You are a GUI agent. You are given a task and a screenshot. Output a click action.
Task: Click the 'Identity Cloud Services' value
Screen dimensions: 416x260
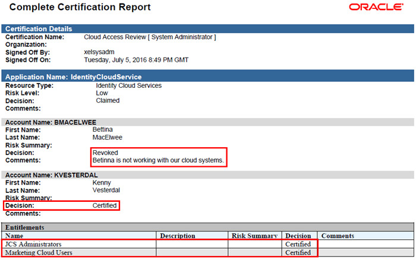(129, 85)
